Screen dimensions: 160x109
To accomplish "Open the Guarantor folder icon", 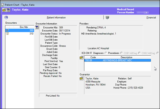I will (x=81, y=78).
